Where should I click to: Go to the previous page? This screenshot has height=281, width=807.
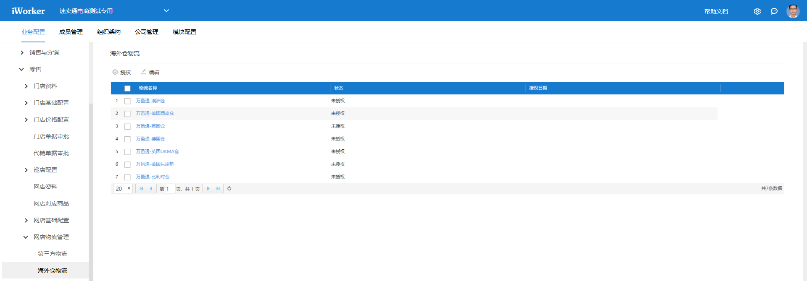pos(151,189)
